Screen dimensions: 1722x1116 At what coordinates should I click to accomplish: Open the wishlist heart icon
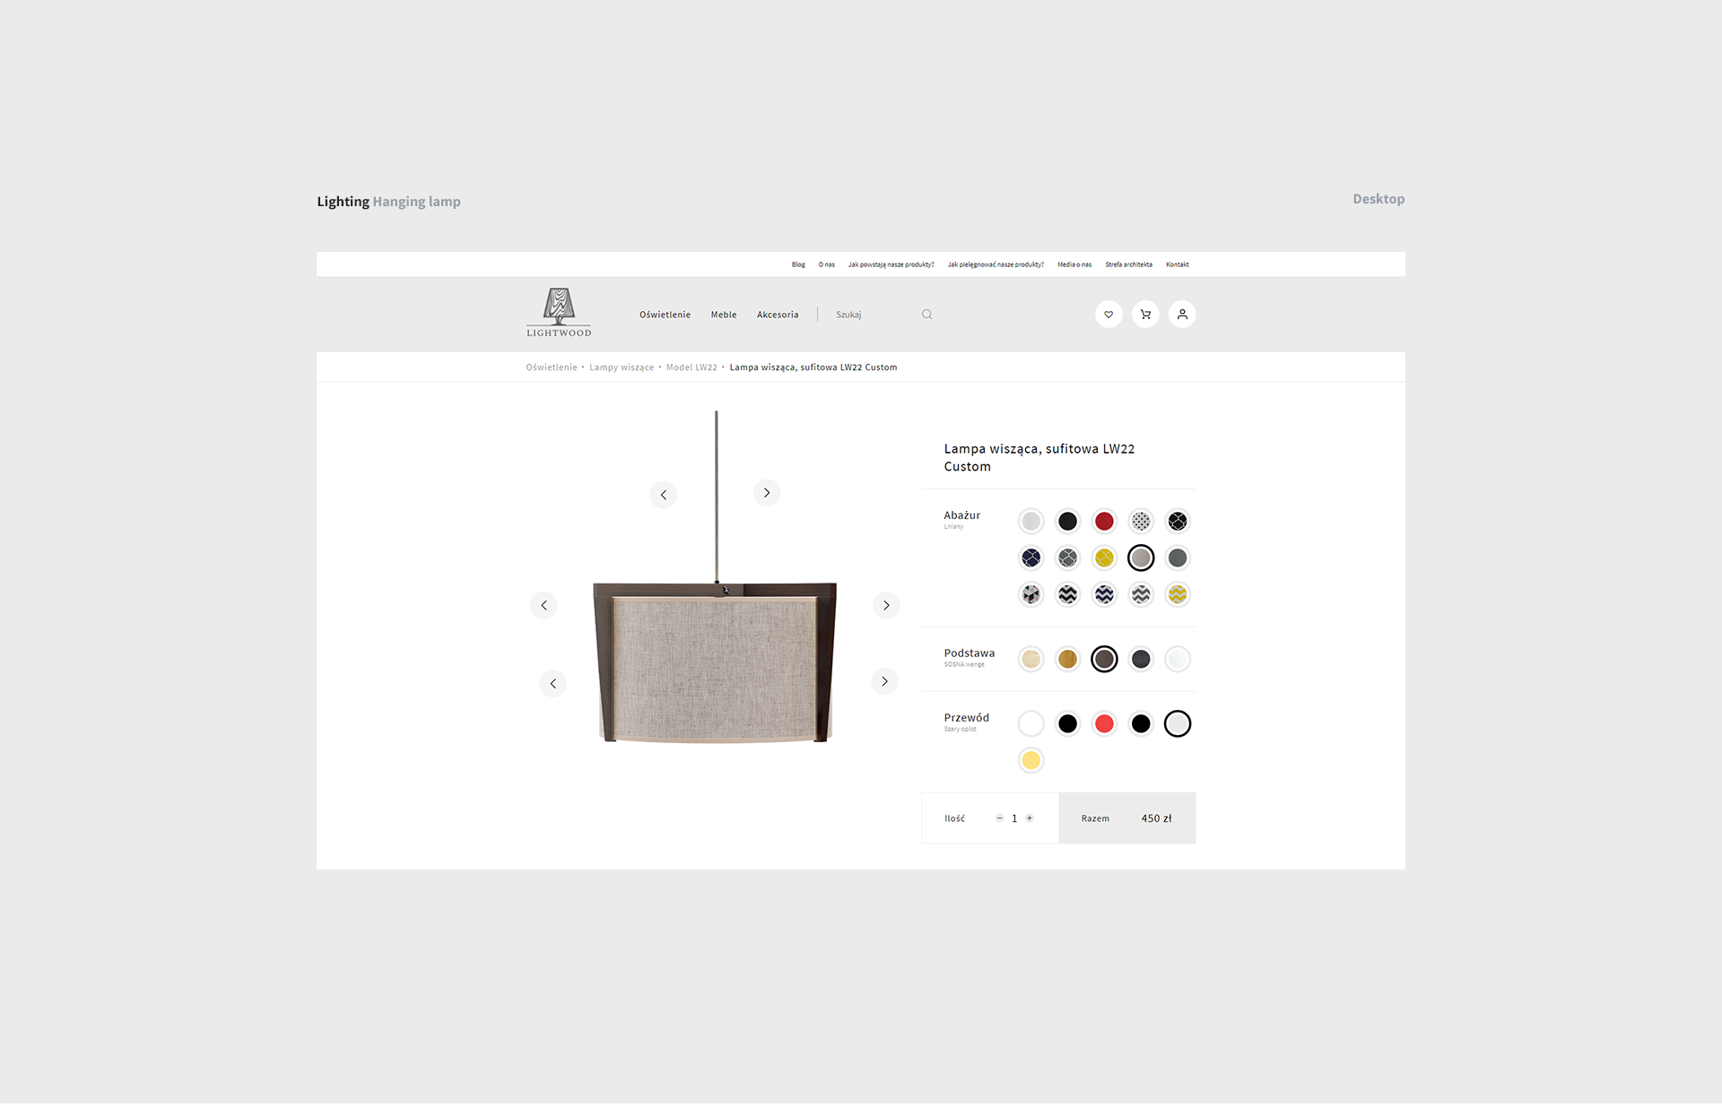[x=1109, y=315]
